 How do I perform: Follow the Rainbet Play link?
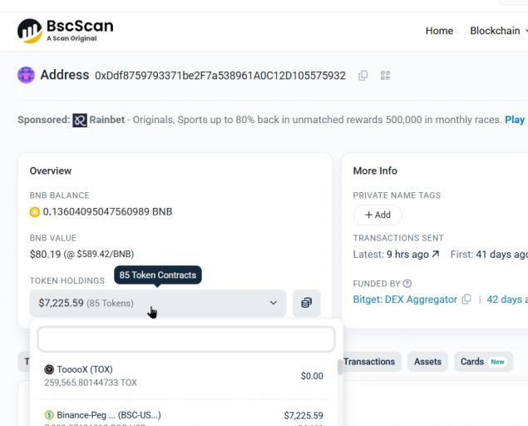[515, 120]
